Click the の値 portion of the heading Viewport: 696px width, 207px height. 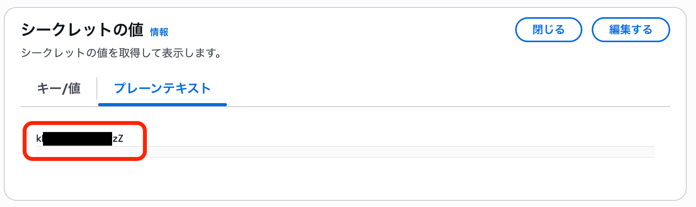click(x=128, y=30)
